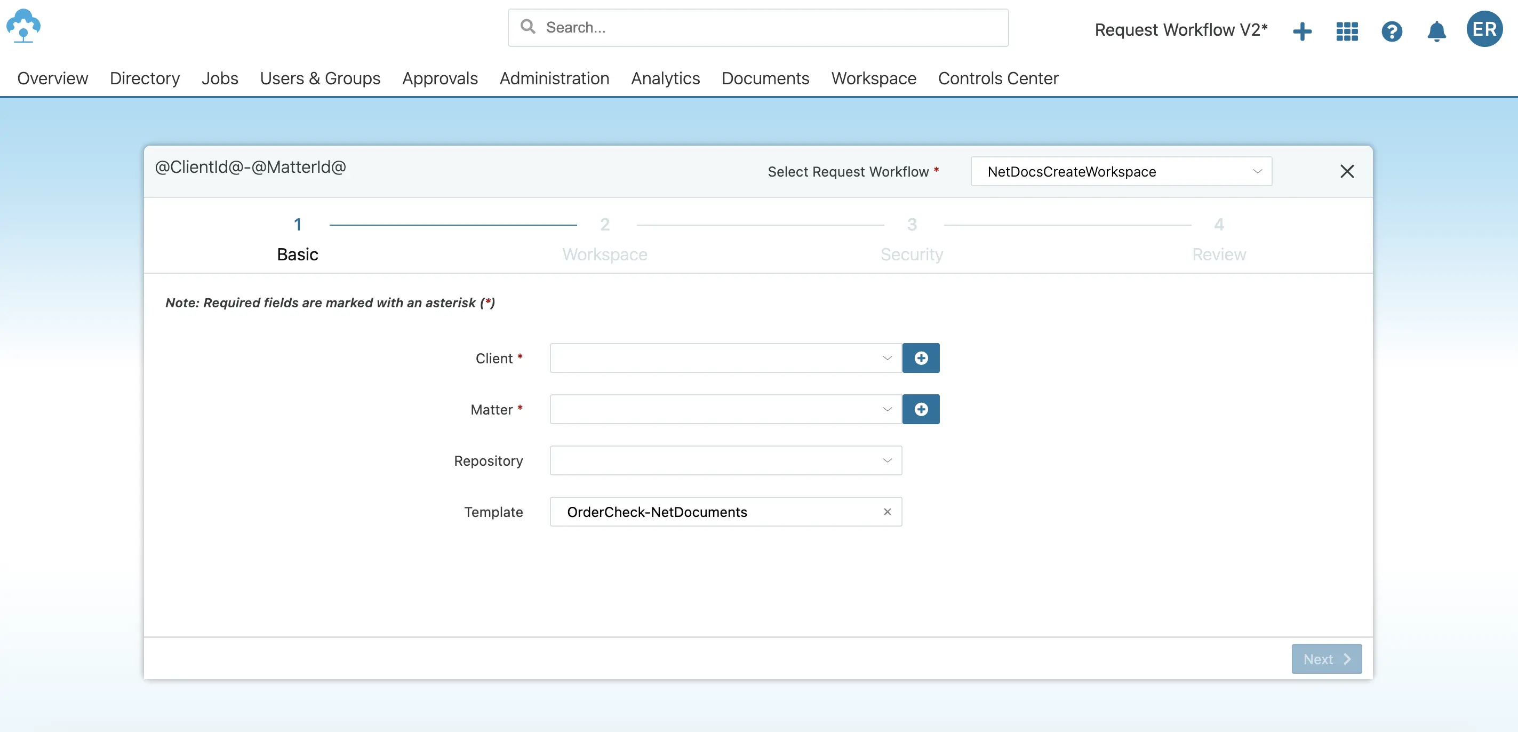The height and width of the screenshot is (732, 1518).
Task: Close the workflow dialog
Action: coord(1348,171)
